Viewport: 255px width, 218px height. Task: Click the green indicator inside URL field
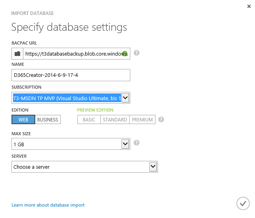click(x=125, y=53)
